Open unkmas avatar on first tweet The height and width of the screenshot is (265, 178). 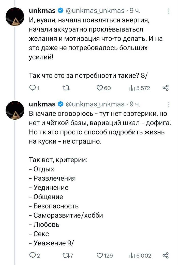16,16
